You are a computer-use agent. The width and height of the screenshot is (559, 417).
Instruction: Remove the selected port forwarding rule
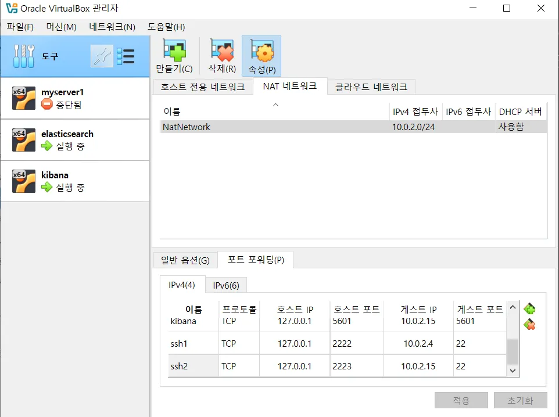click(x=529, y=324)
